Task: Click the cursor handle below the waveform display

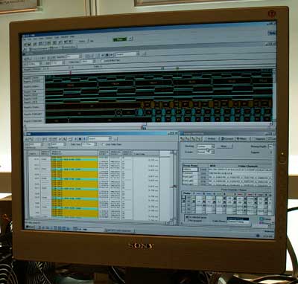Action: click(144, 127)
